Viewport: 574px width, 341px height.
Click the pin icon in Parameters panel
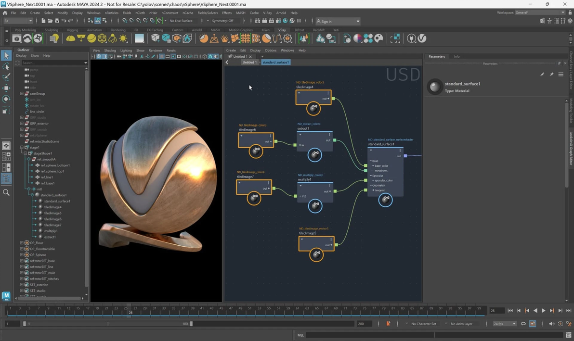click(551, 75)
